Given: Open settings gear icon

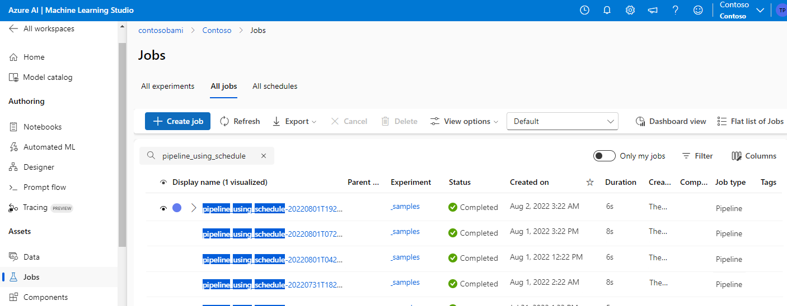Looking at the screenshot, I should pyautogui.click(x=630, y=10).
